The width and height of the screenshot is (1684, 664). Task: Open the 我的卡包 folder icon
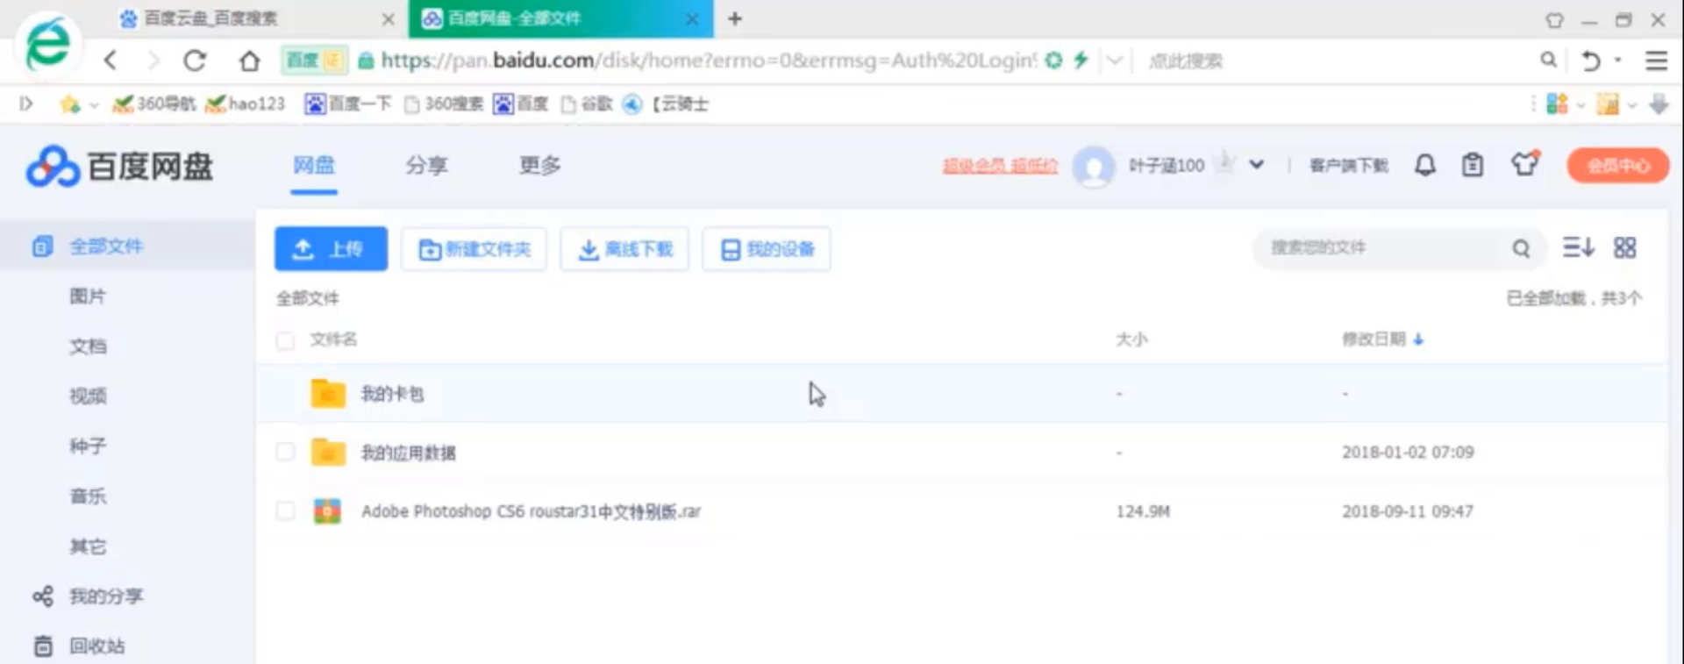(x=328, y=394)
